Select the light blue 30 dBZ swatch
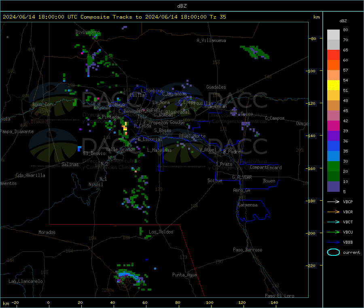Viewport: 364px width, 308px height. [x=333, y=156]
